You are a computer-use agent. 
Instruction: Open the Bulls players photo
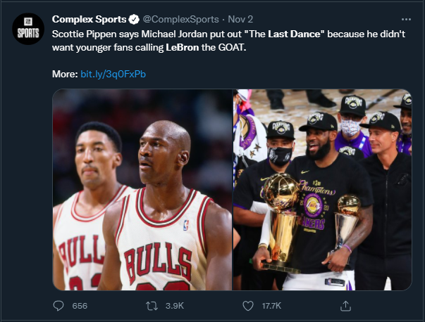pos(142,190)
